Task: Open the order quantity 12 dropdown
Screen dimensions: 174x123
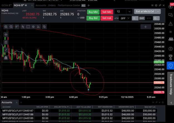Action: (129, 11)
